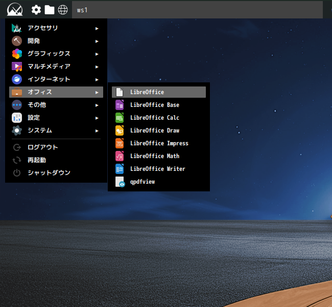The height and width of the screenshot is (307, 332).
Task: Open the file manager folder icon in panel
Action: [50, 10]
